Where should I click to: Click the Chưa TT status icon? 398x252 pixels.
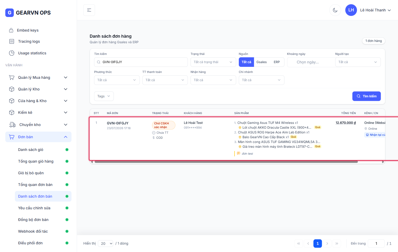(154, 133)
